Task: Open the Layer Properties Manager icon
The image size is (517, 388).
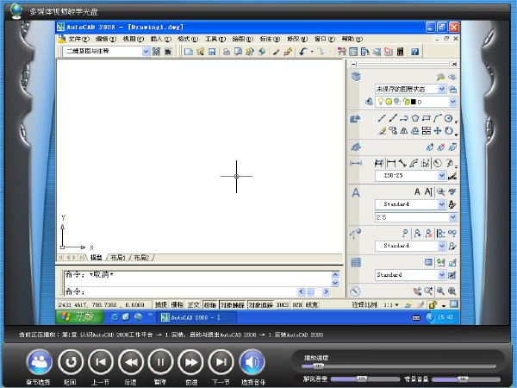Action: (370, 102)
